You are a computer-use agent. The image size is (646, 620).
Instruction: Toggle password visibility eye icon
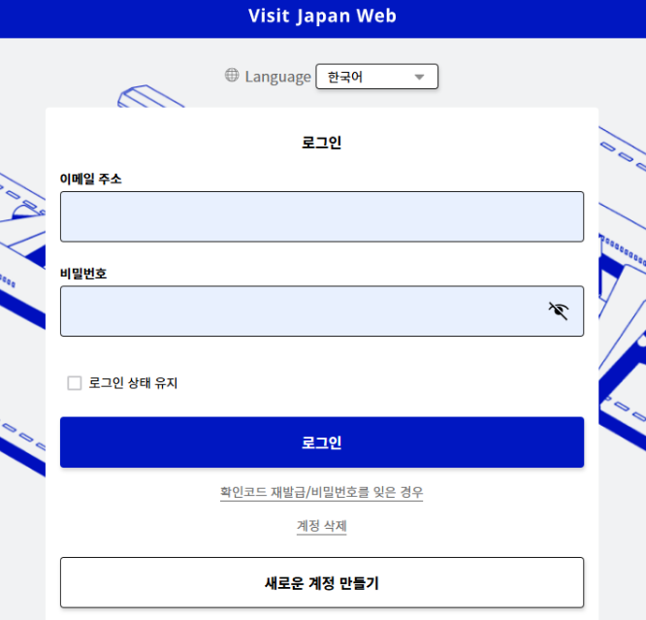[559, 310]
